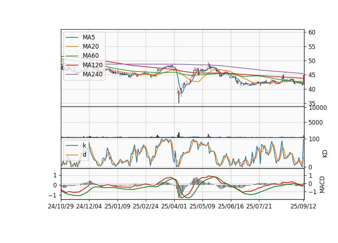Click the MACD axis title
Image resolution: width=338 pixels, height=243 pixels.
pos(322,185)
